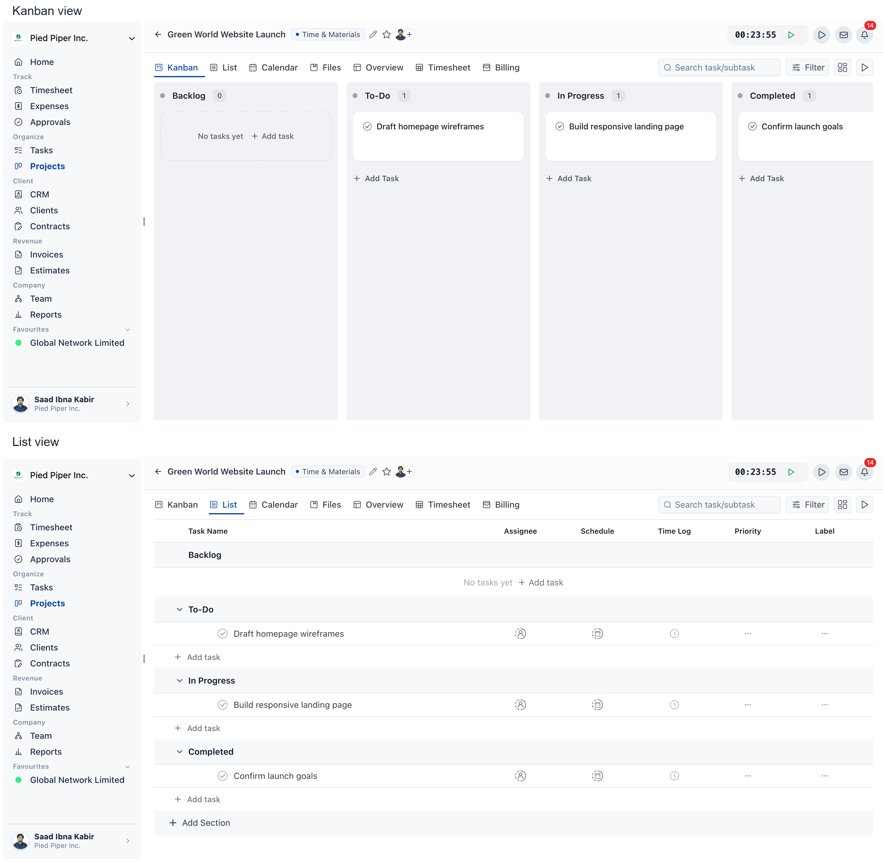Open the notifications bell in Kanban view
This screenshot has width=883, height=862.
tap(864, 35)
